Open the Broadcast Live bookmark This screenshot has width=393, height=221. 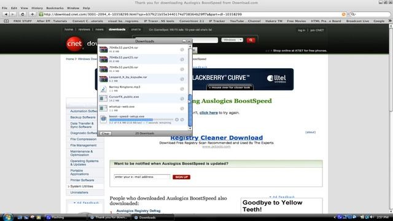click(357, 21)
